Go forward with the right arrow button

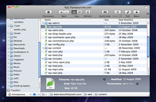pyautogui.click(x=67, y=12)
